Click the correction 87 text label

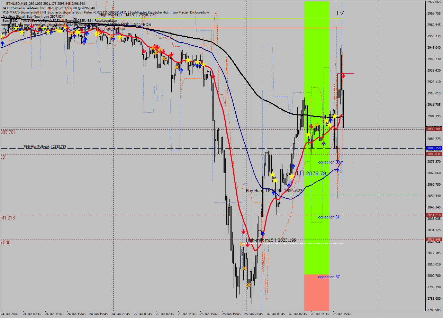point(329,277)
